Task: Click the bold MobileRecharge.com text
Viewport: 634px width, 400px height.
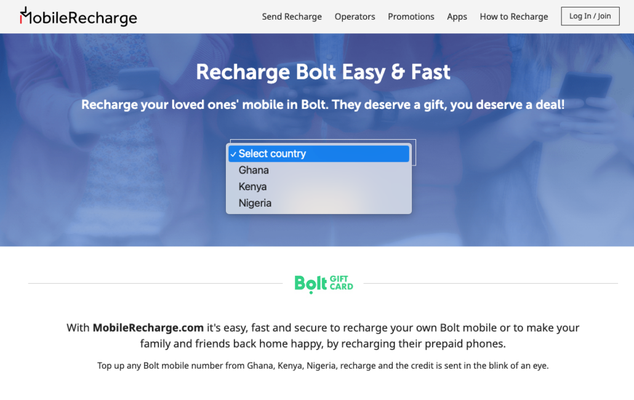Action: pyautogui.click(x=148, y=327)
